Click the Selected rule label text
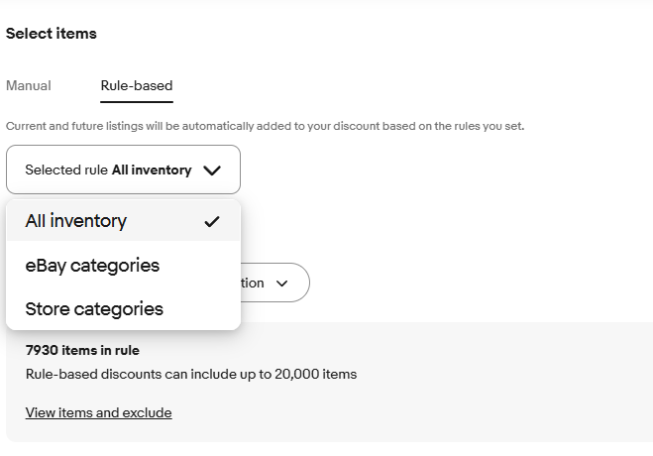 coord(66,171)
